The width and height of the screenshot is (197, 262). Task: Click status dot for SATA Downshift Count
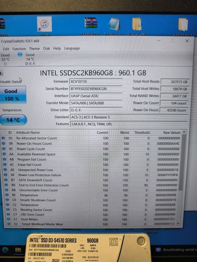(x=6, y=180)
